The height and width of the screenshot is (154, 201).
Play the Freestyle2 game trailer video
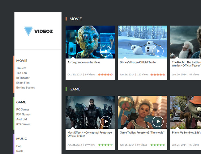(x=158, y=121)
